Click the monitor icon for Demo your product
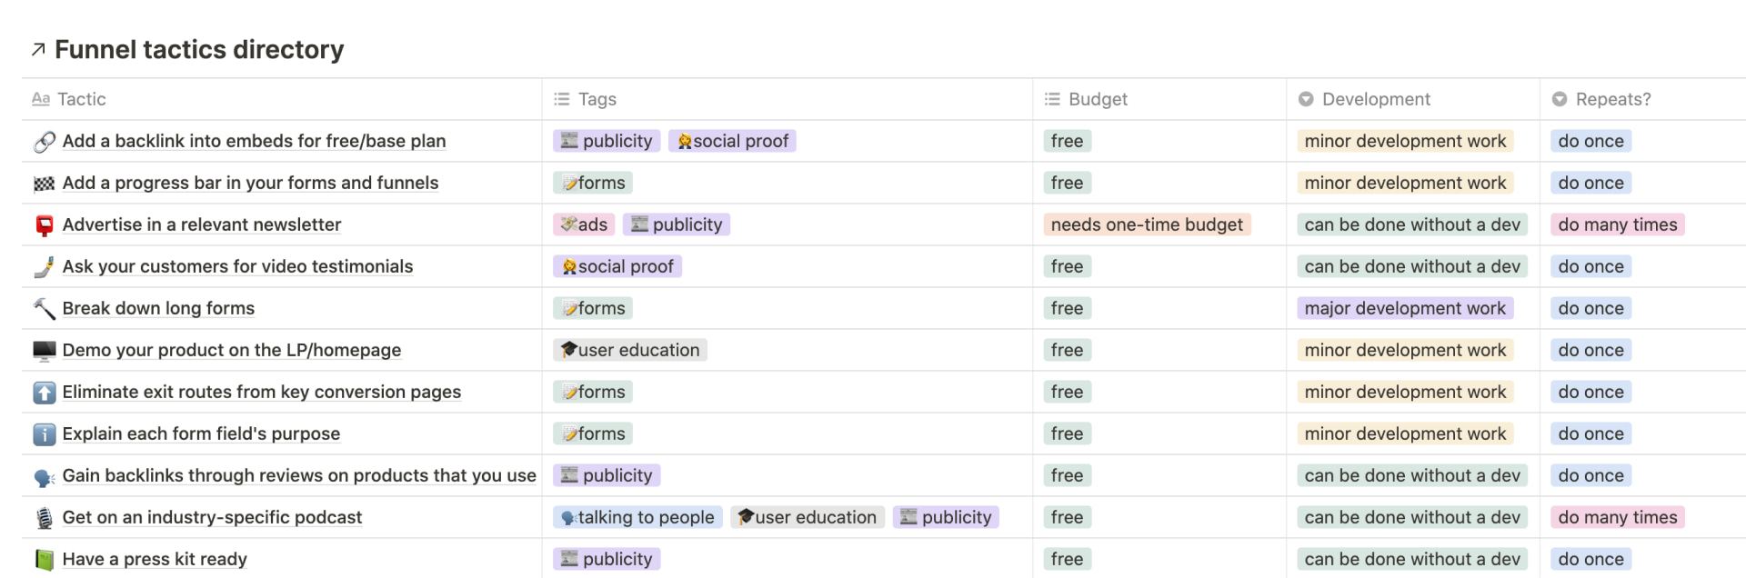The width and height of the screenshot is (1746, 578). pos(45,351)
